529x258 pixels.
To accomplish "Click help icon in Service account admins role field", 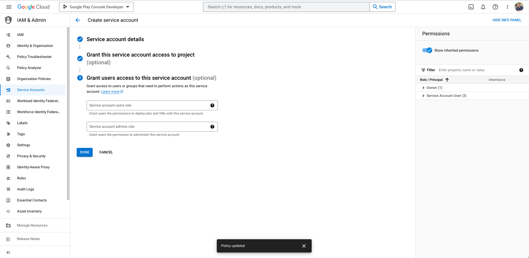I will (x=212, y=127).
